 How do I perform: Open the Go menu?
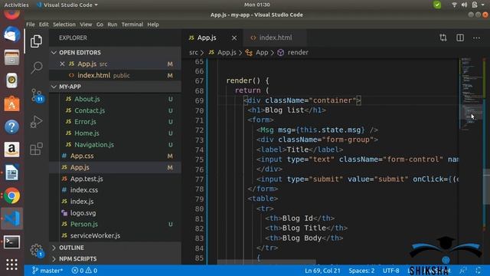pos(100,25)
